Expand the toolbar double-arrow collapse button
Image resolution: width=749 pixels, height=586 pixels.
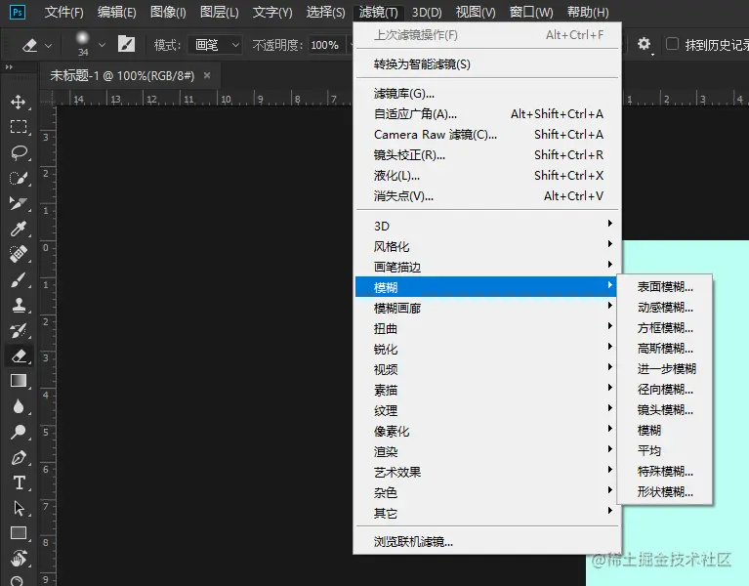click(9, 66)
